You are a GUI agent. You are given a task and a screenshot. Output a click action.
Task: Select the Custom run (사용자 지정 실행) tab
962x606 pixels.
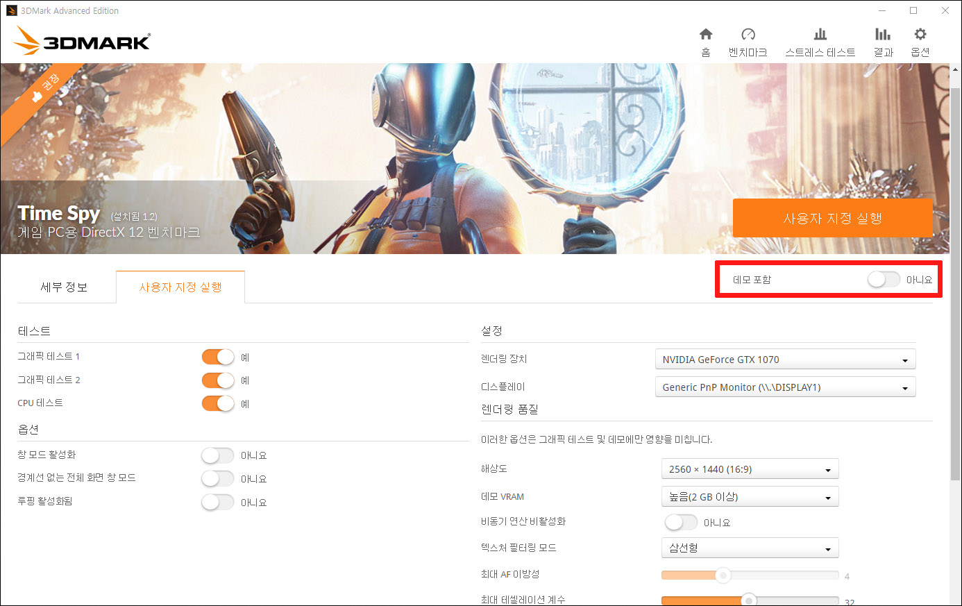coord(180,287)
